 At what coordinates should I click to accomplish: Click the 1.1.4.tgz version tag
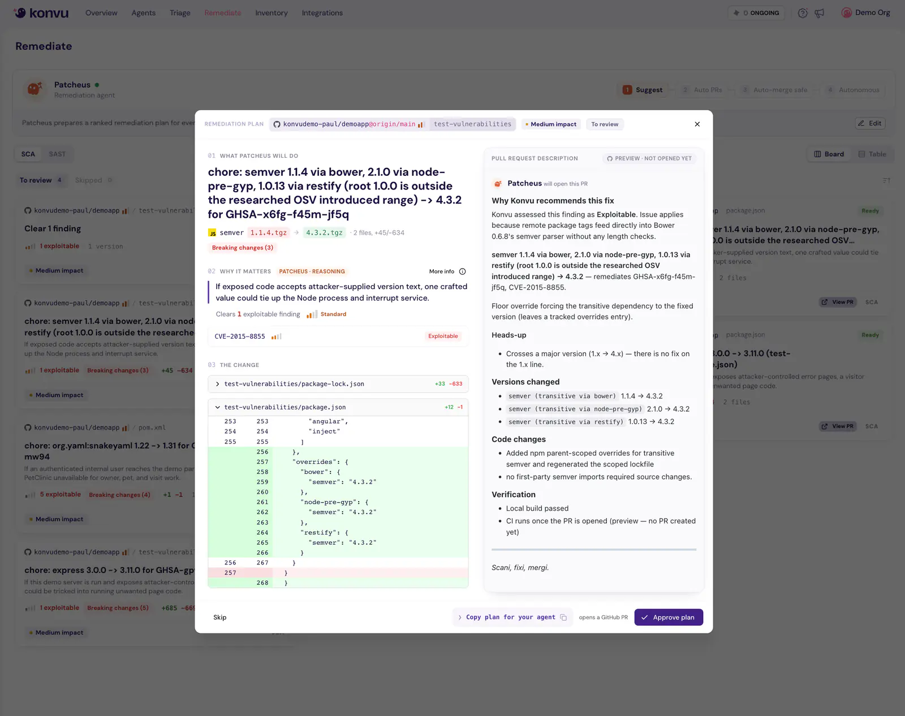pyautogui.click(x=269, y=233)
